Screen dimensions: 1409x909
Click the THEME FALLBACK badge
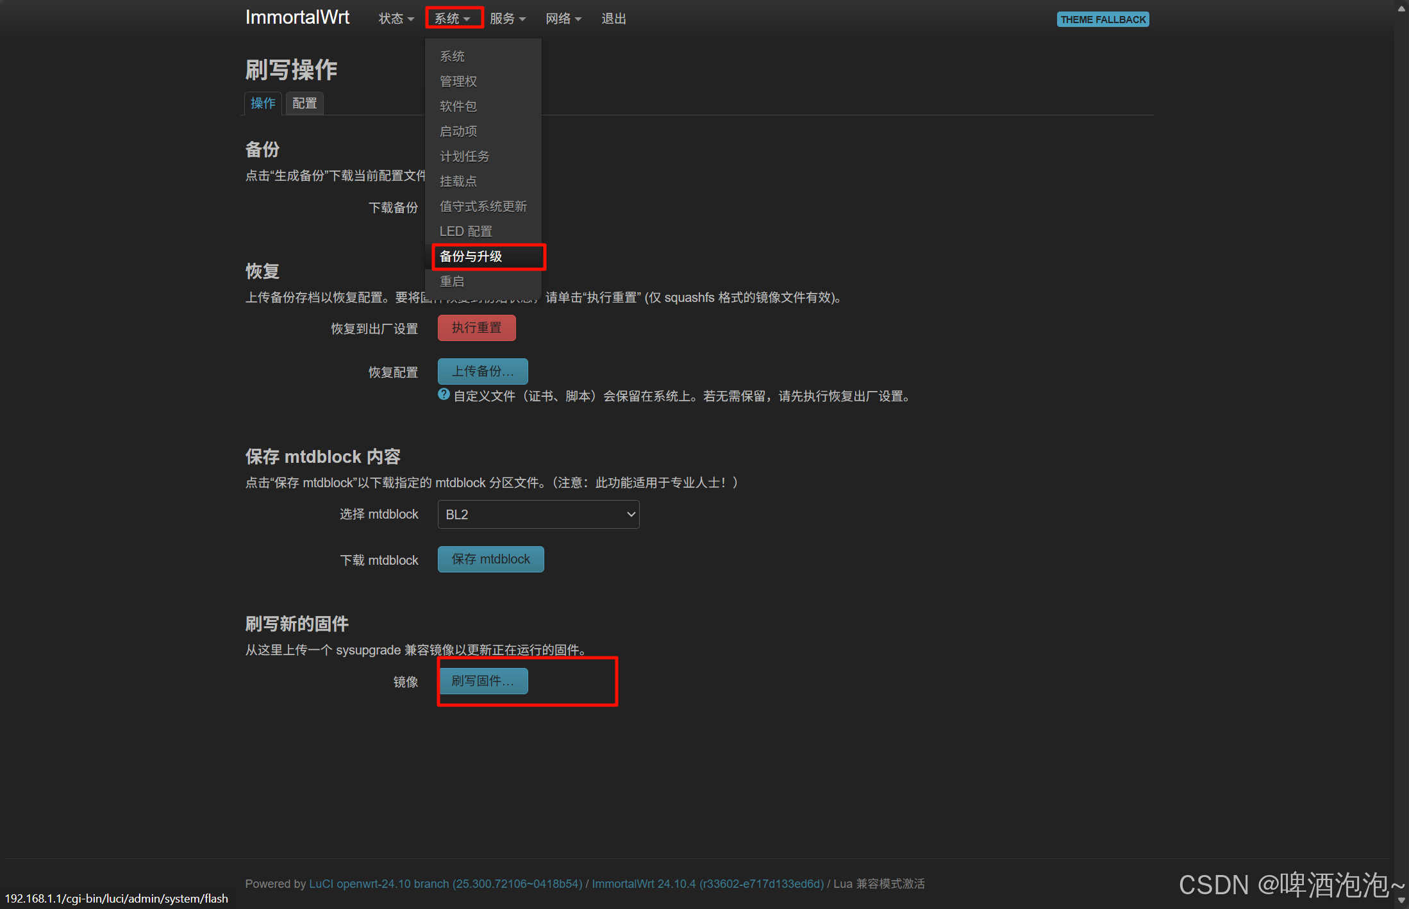(1103, 19)
